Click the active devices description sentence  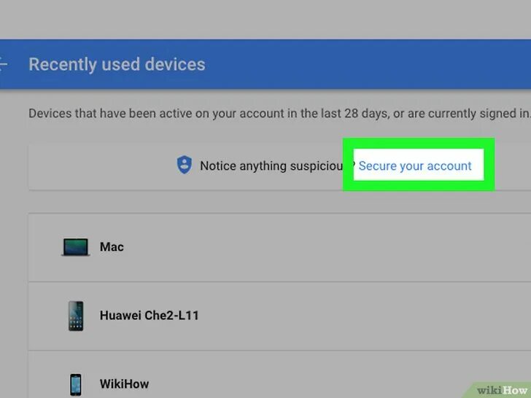click(x=280, y=114)
